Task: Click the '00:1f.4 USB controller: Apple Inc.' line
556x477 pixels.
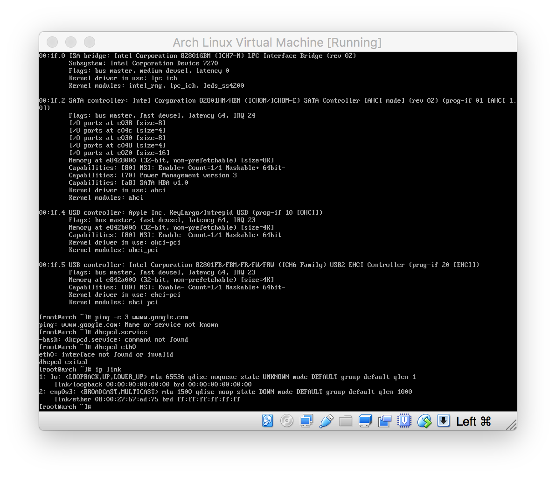Action: [181, 212]
